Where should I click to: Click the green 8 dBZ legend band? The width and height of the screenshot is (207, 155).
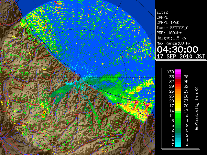pos(178,120)
